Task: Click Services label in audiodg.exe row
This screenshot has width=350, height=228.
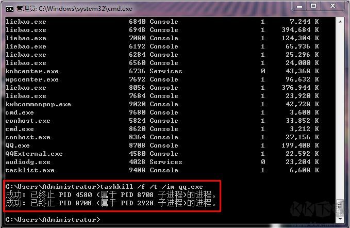Action: (166, 162)
